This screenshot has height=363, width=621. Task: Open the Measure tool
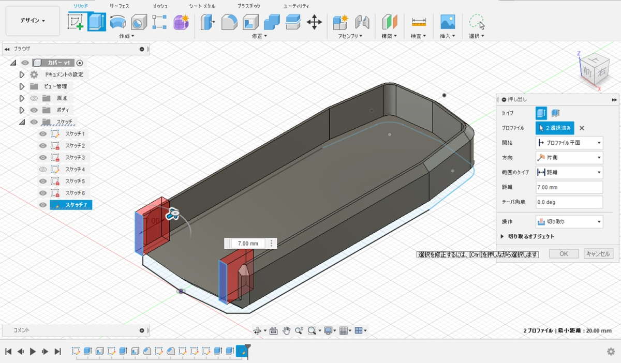pos(418,22)
